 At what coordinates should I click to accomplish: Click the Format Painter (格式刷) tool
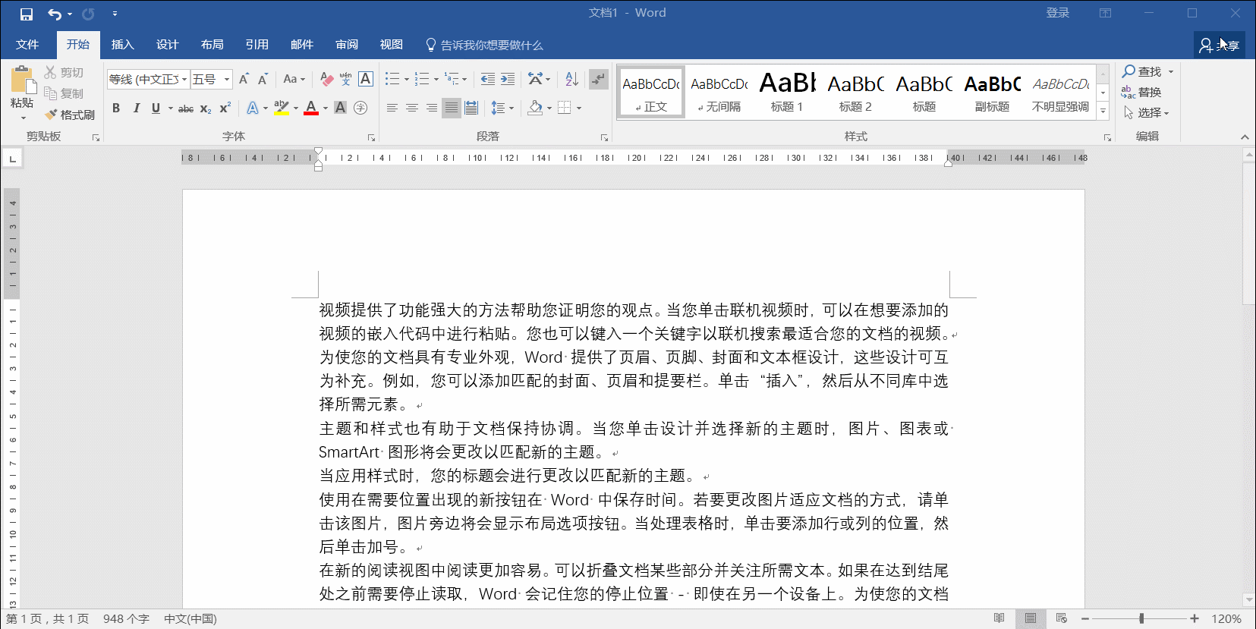click(x=69, y=115)
